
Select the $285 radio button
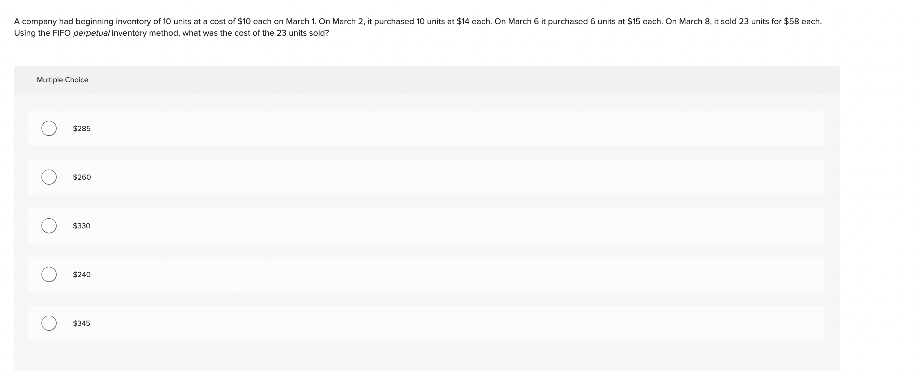(49, 128)
